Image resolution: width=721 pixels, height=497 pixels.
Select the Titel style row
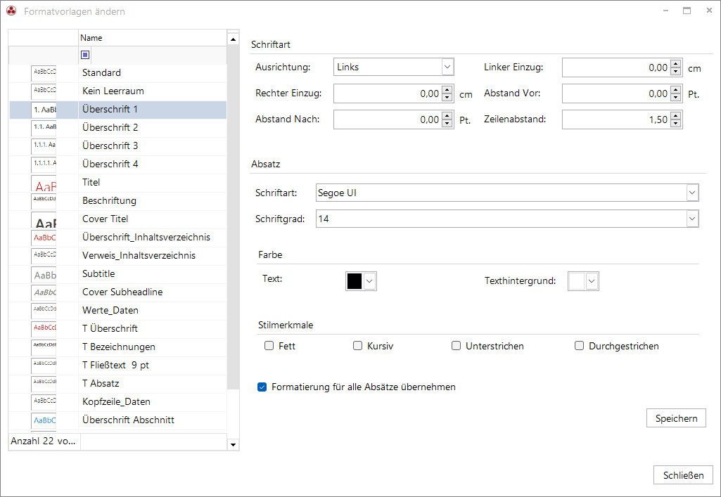[x=117, y=183]
